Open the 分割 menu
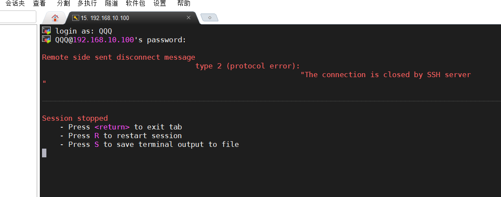501x197 pixels. tap(63, 3)
